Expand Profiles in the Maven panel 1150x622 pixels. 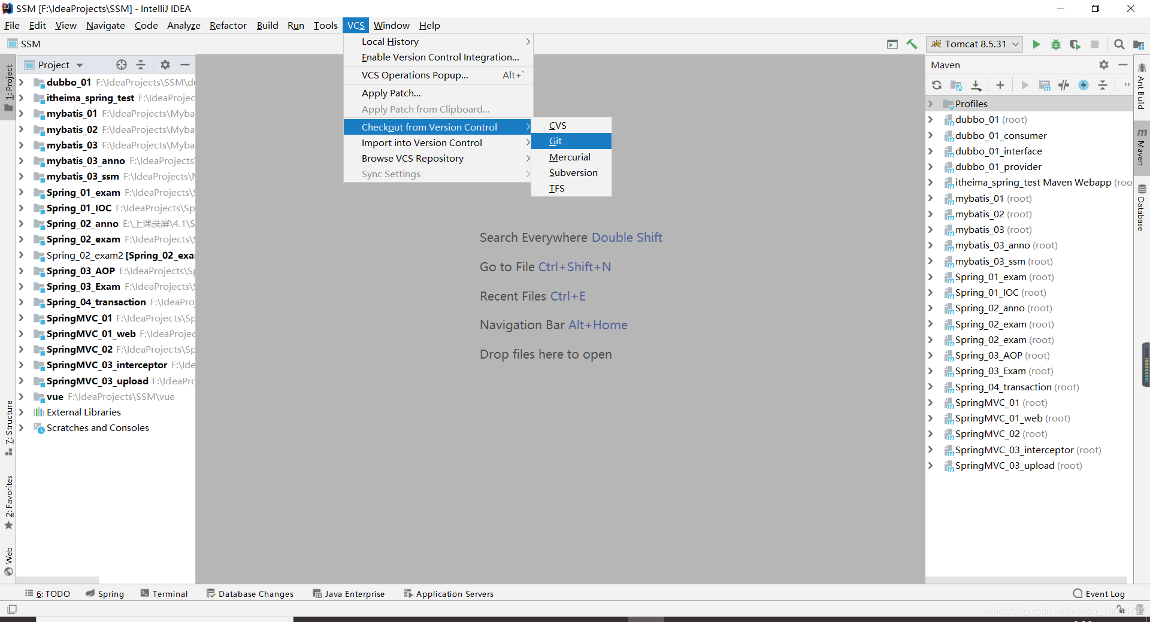pyautogui.click(x=931, y=104)
